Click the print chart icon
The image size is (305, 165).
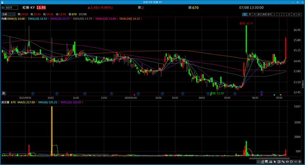tap(271, 162)
